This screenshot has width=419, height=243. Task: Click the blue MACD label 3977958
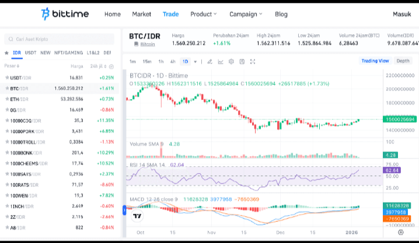[396, 212]
